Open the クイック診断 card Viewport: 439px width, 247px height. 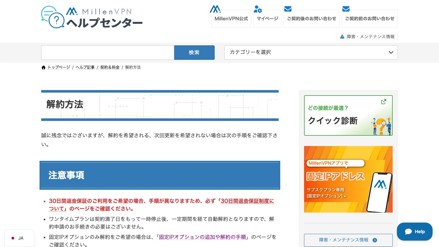pyautogui.click(x=348, y=115)
